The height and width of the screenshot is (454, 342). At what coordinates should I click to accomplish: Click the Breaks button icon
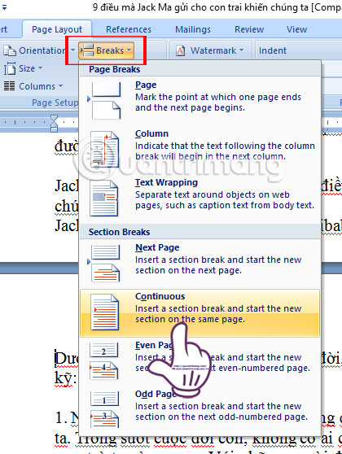(x=87, y=50)
